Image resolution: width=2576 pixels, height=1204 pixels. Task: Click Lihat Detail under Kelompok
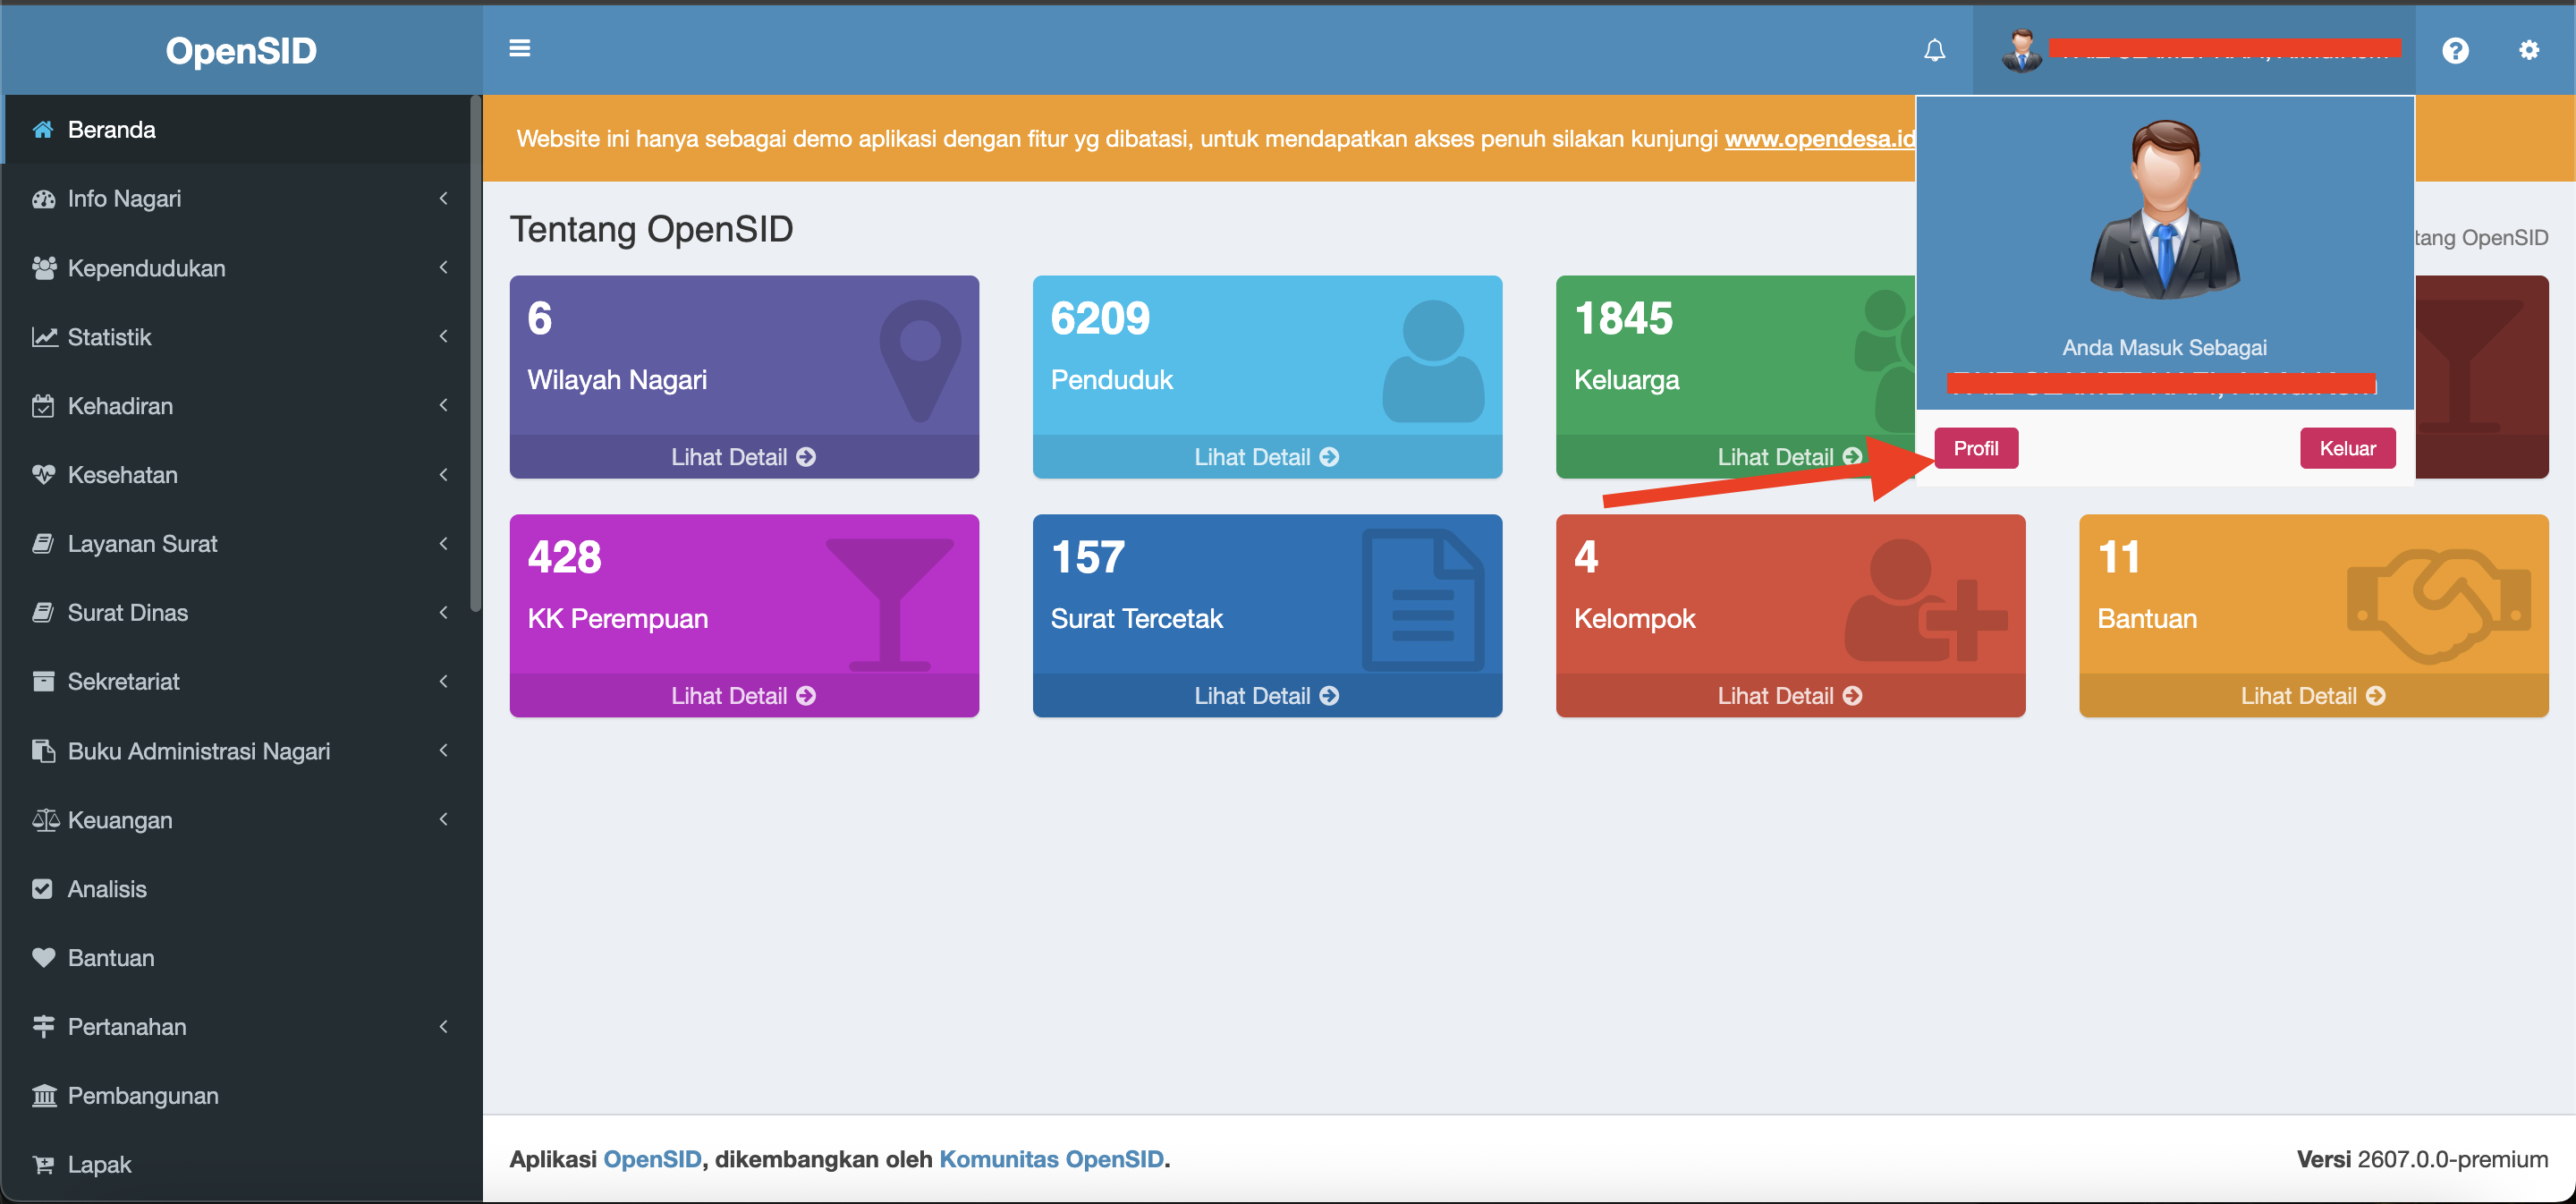[1790, 696]
